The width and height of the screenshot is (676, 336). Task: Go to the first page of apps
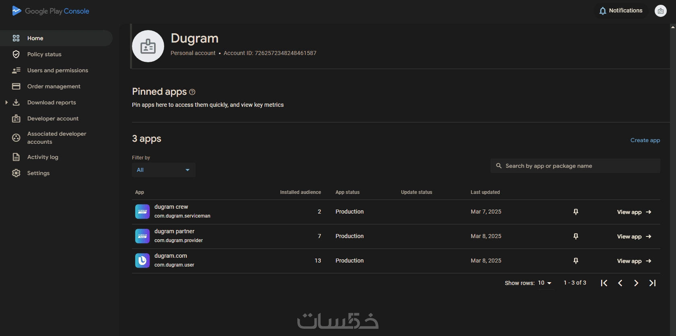coord(604,283)
